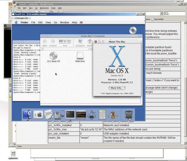Go Forward in the Finder window toolbar

pyautogui.click(x=53, y=43)
